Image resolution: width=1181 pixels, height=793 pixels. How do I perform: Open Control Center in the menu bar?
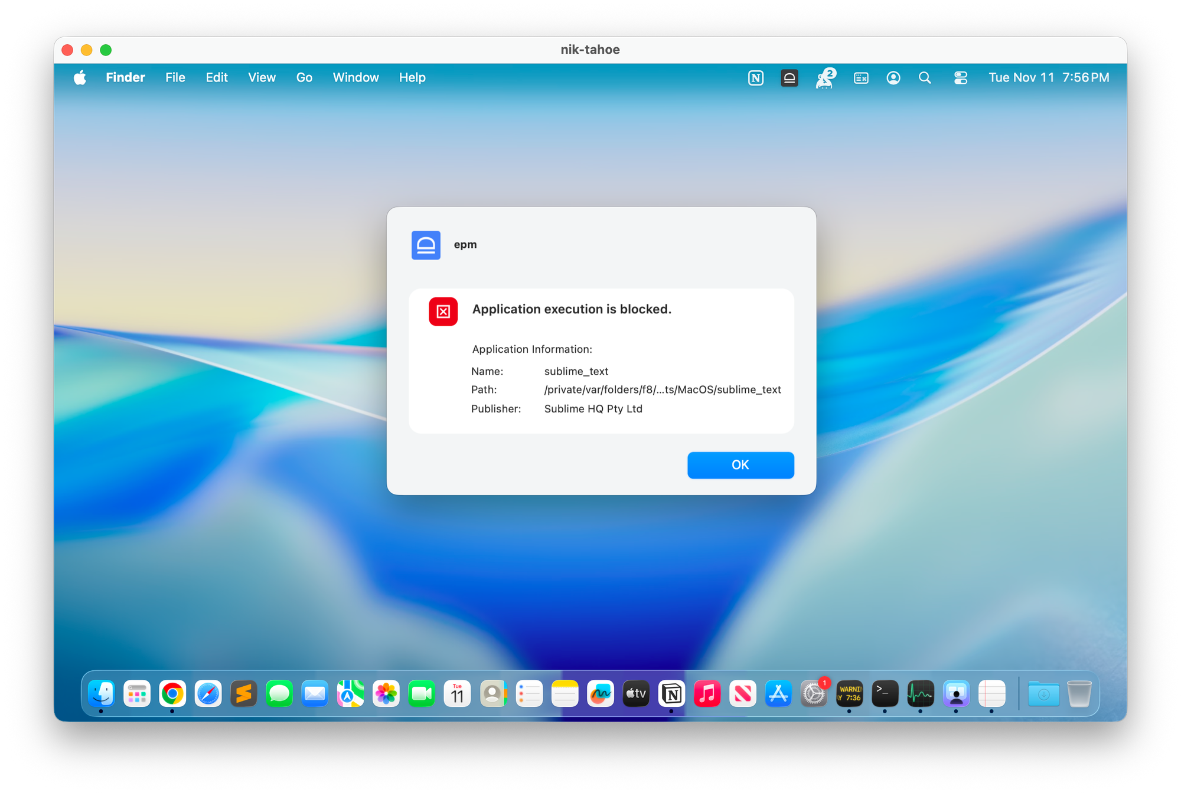coord(960,78)
